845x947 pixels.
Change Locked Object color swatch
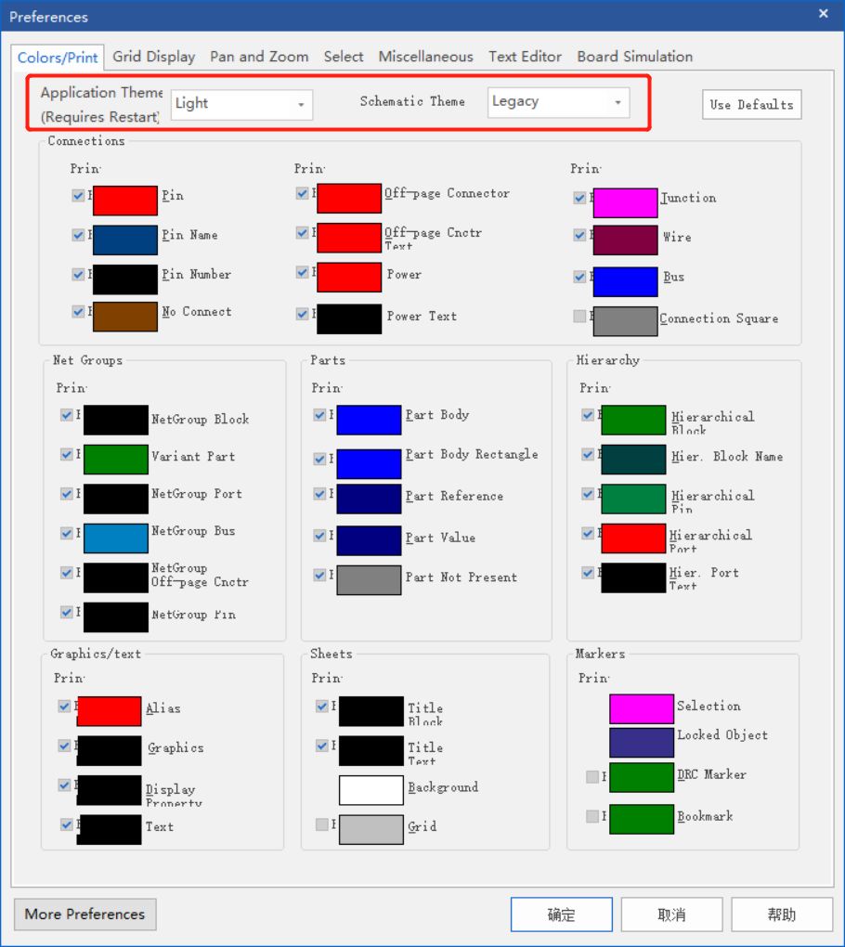coord(642,742)
